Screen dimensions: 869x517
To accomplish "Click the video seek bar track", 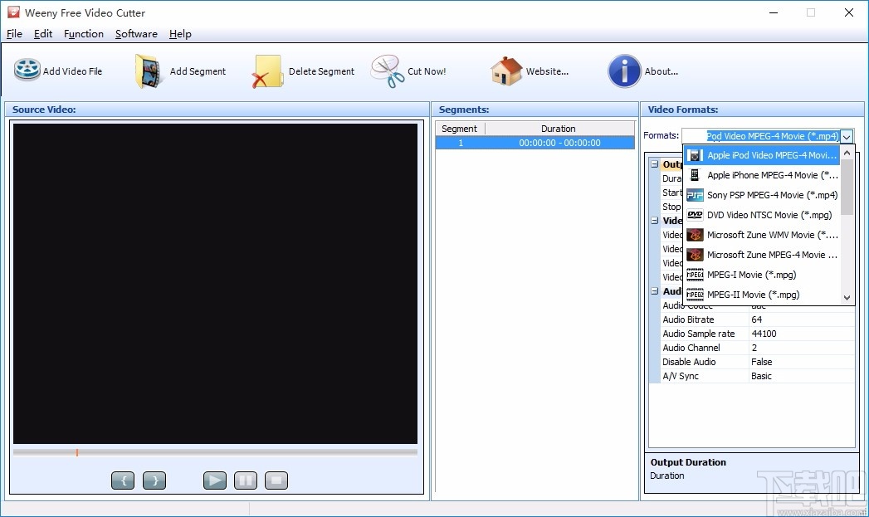I will click(x=215, y=452).
